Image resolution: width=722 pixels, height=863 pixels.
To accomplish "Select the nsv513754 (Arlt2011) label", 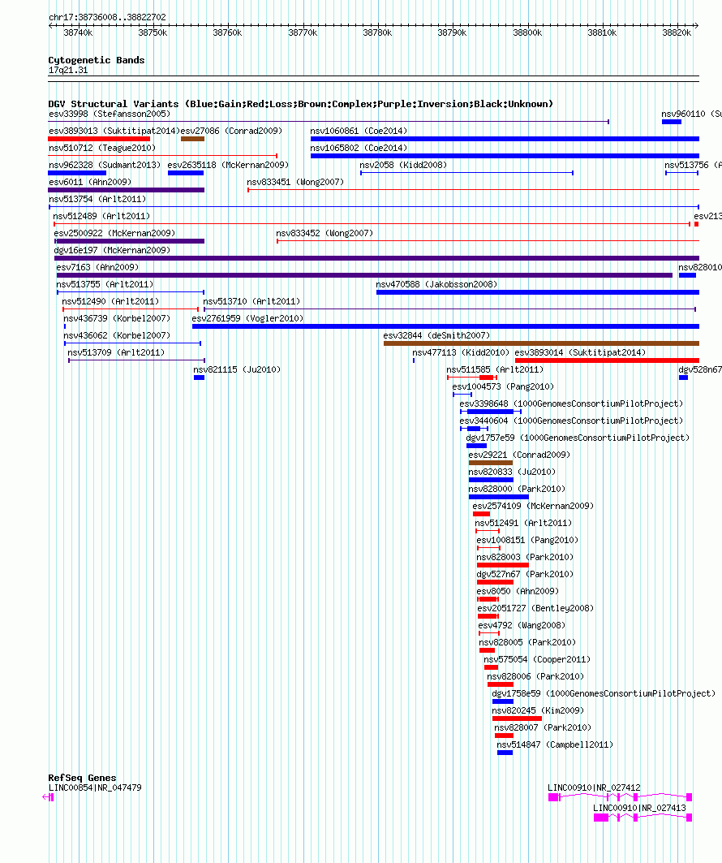I will [97, 199].
